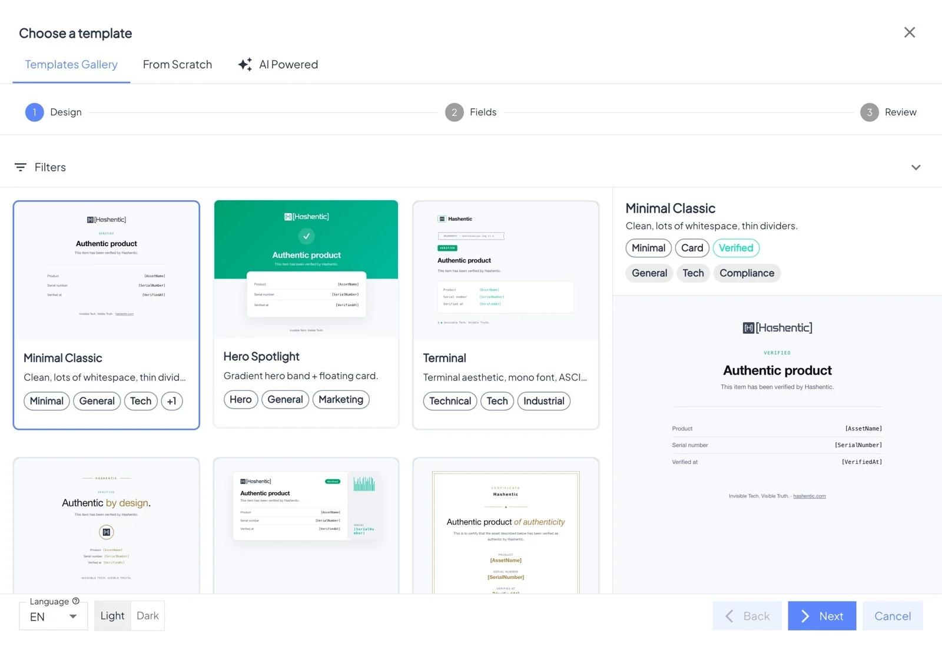Click the Next button

click(x=822, y=616)
